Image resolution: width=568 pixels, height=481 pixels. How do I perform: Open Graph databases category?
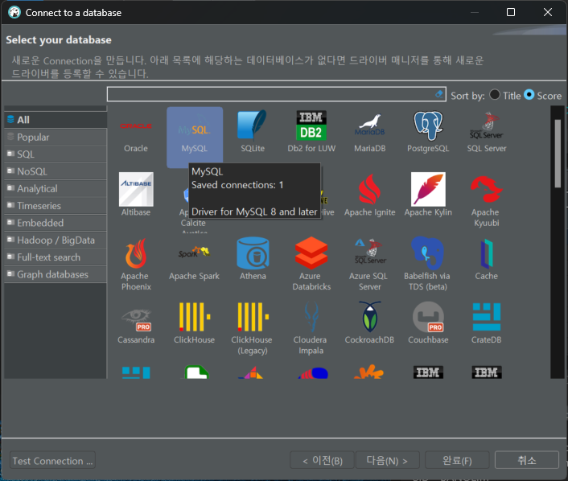(56, 274)
